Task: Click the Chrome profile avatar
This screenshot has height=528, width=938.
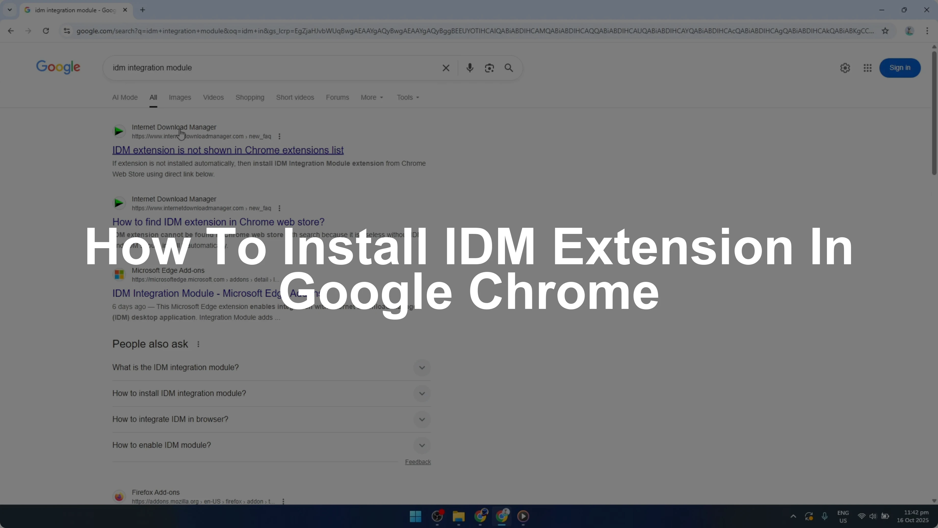Action: (x=909, y=31)
